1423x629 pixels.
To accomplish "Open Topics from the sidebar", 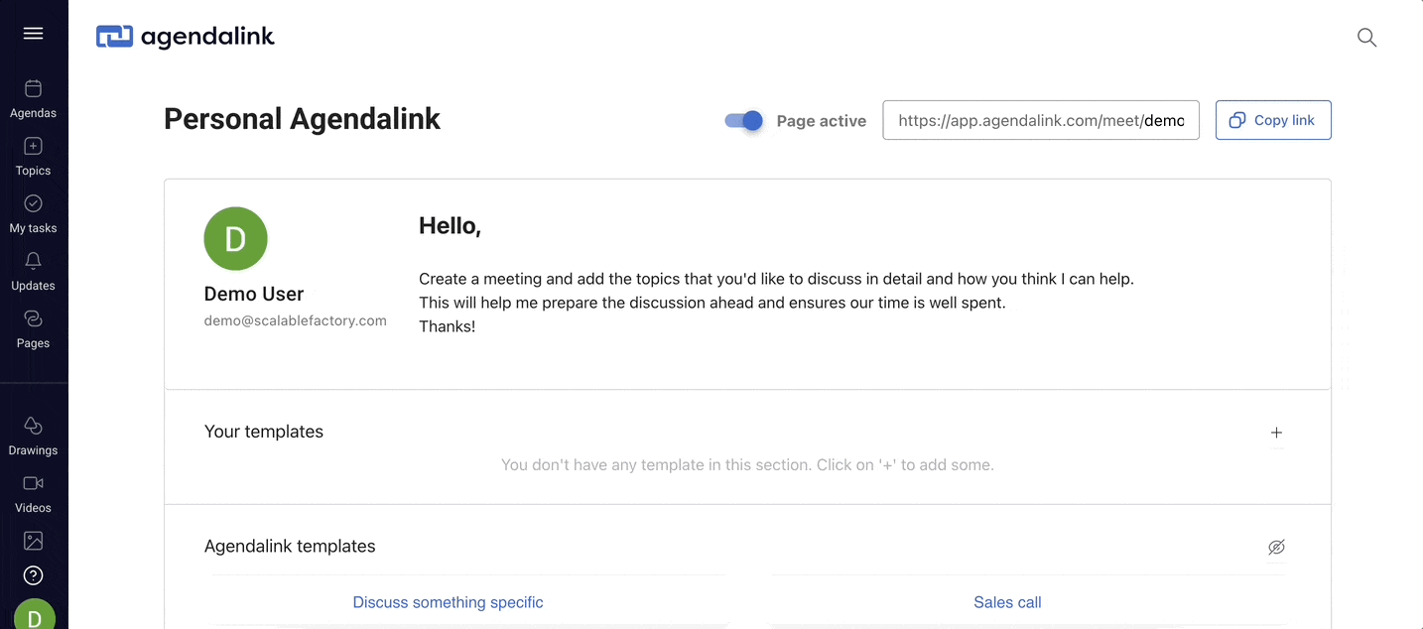I will pyautogui.click(x=33, y=157).
